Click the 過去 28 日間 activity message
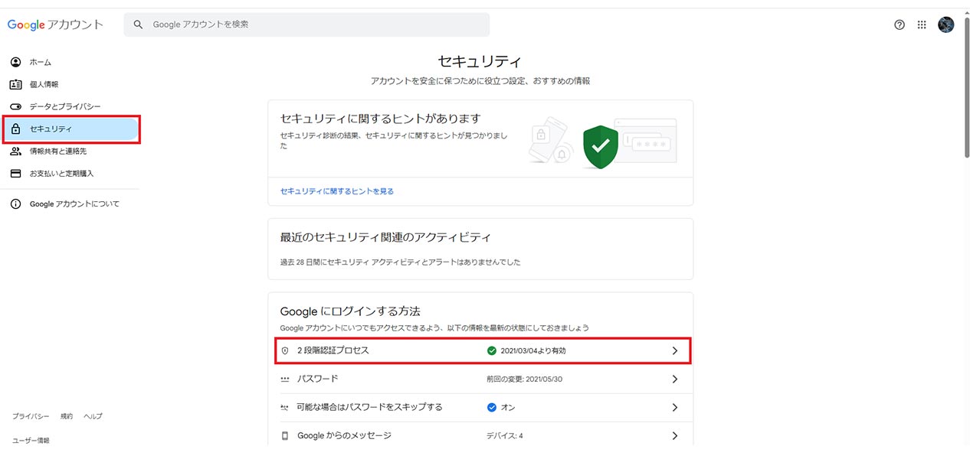Screen dimensions: 970x459 (x=401, y=262)
